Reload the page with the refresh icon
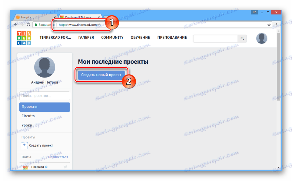 coord(28,25)
